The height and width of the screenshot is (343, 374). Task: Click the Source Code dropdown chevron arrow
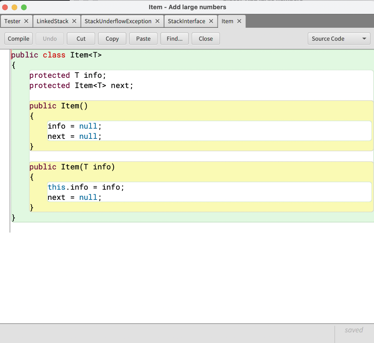point(364,38)
